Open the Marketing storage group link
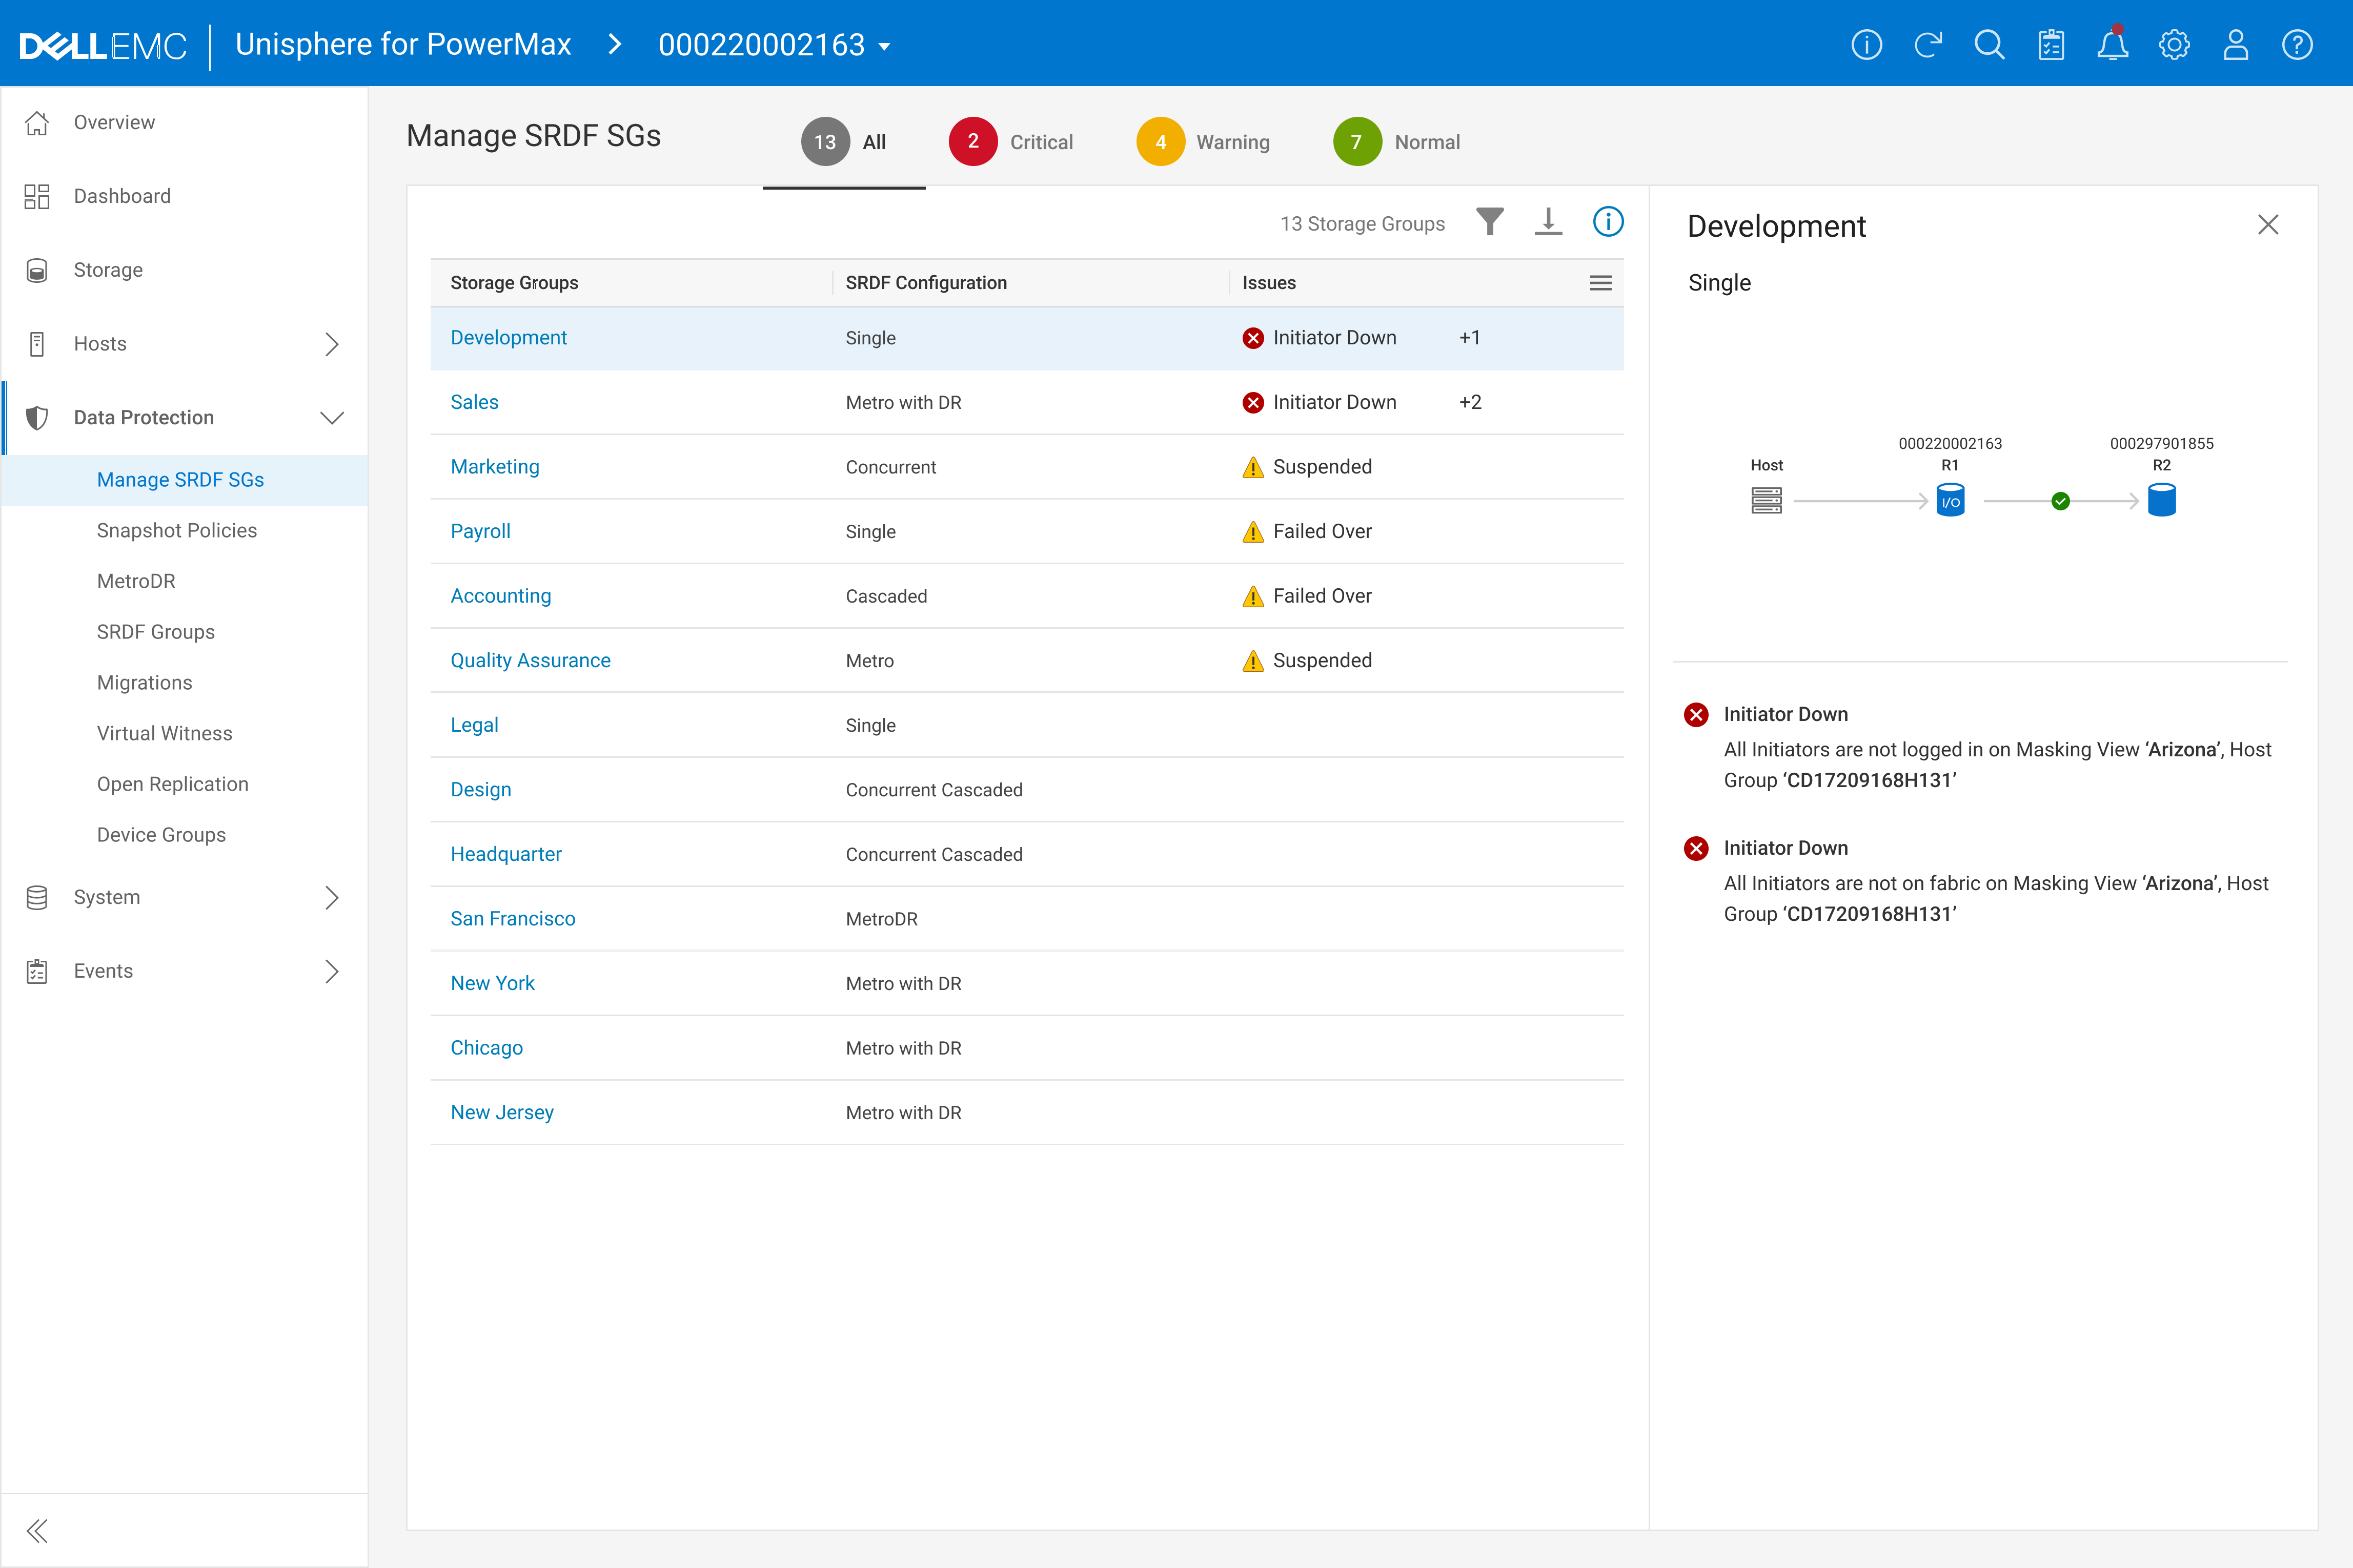The height and width of the screenshot is (1568, 2353). point(494,467)
